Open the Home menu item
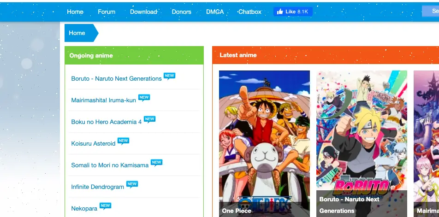Viewport: 439px width, 217px height. (75, 12)
